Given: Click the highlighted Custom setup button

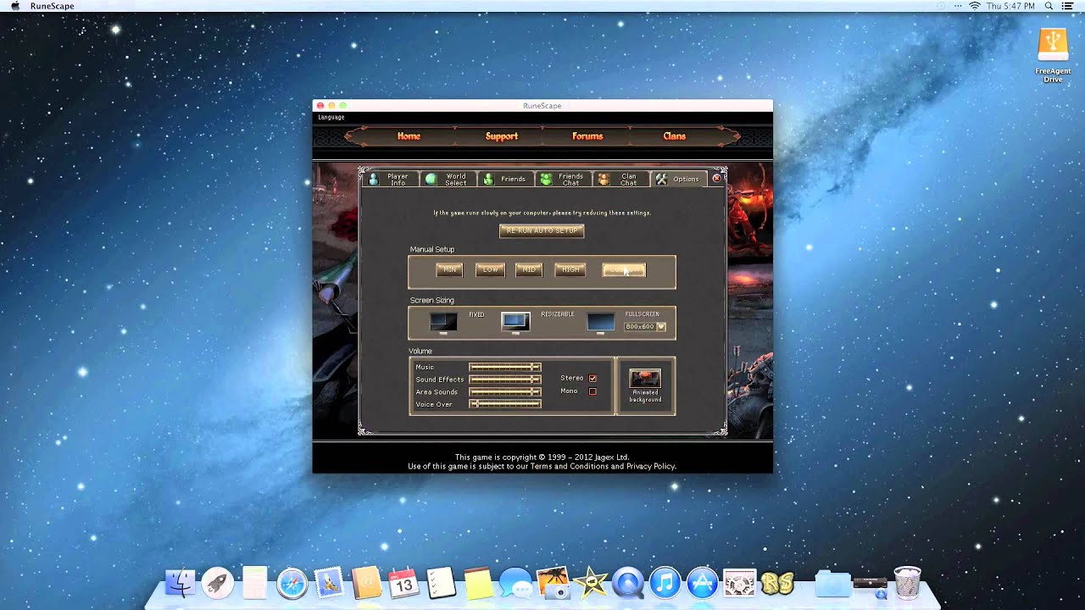Looking at the screenshot, I should [x=624, y=269].
